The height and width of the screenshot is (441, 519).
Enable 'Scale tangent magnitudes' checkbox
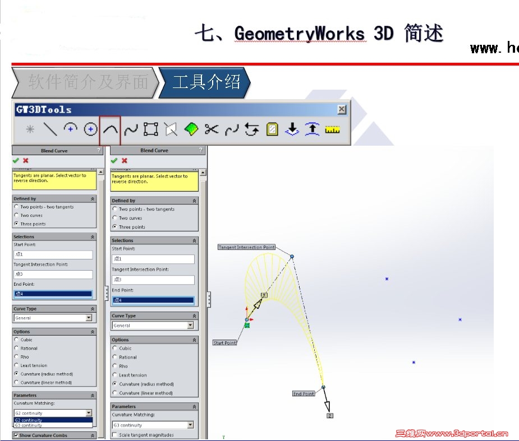(114, 435)
